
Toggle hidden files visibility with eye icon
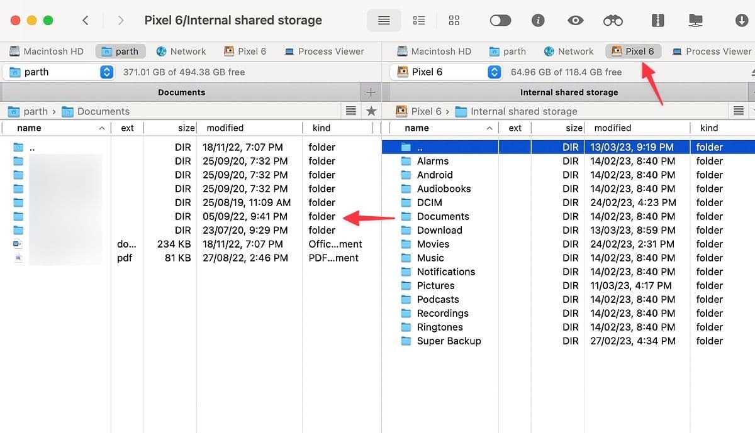click(575, 20)
